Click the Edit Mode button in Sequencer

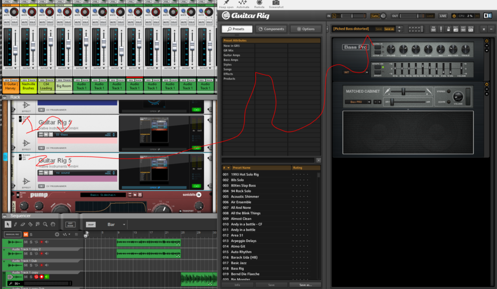point(70,224)
